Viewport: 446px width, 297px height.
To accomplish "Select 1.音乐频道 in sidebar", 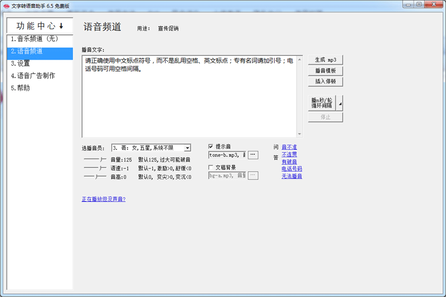I will pyautogui.click(x=35, y=39).
